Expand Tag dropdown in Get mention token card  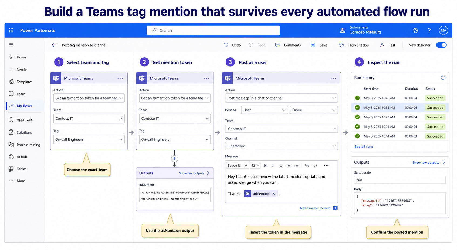(175, 139)
